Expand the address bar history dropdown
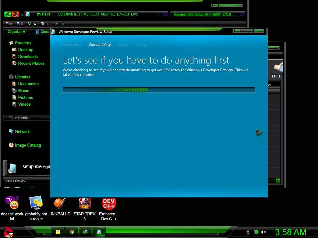This screenshot has height=238, width=318. coord(158,14)
